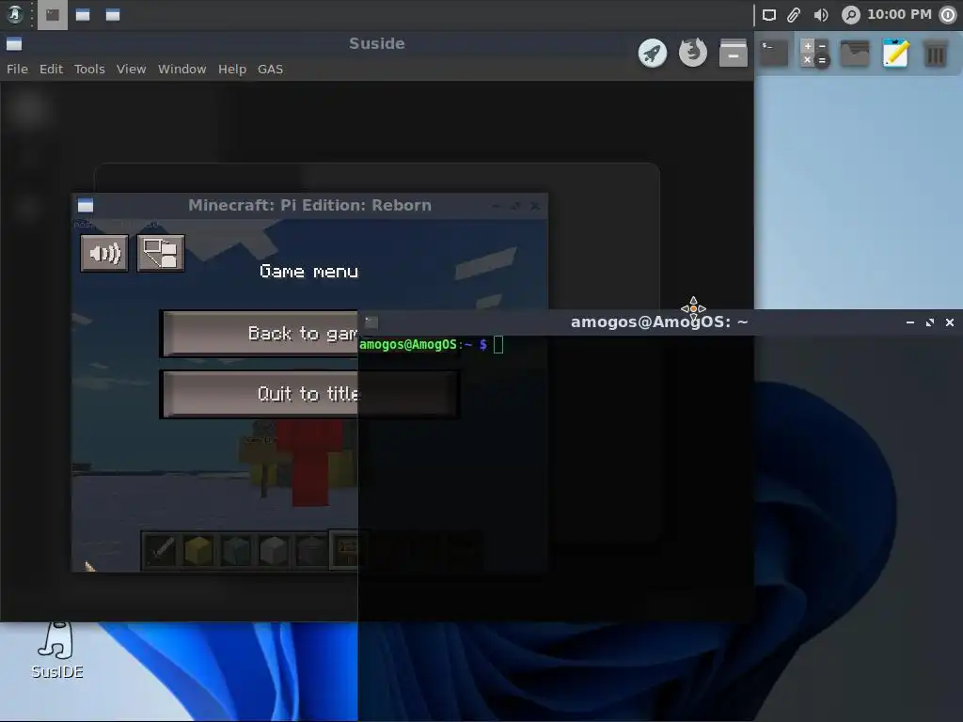963x722 pixels.
Task: Open the Help menu in Suside
Action: [232, 69]
